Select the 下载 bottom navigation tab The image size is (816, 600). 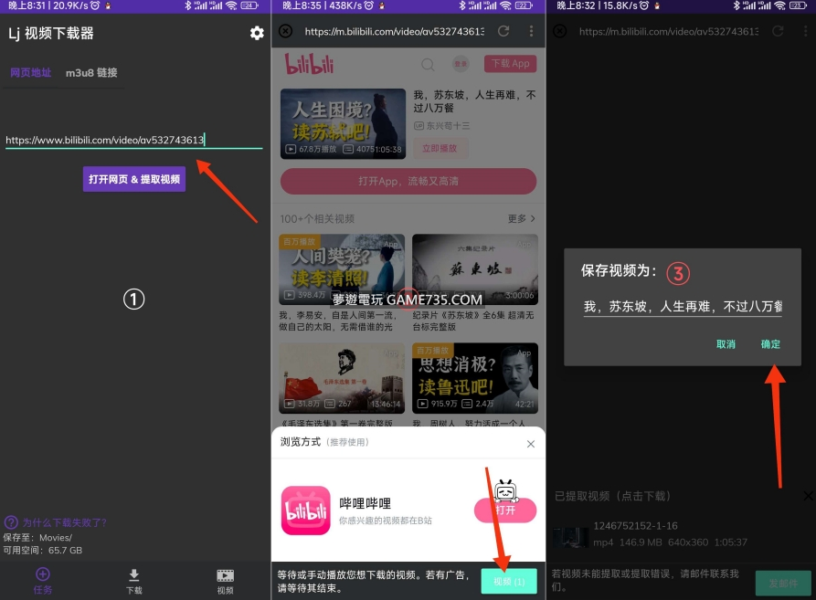point(133,582)
